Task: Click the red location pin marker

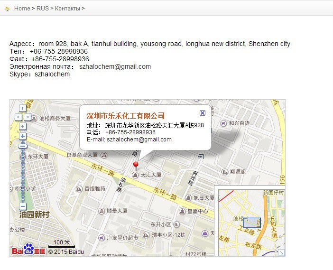Action: click(136, 166)
